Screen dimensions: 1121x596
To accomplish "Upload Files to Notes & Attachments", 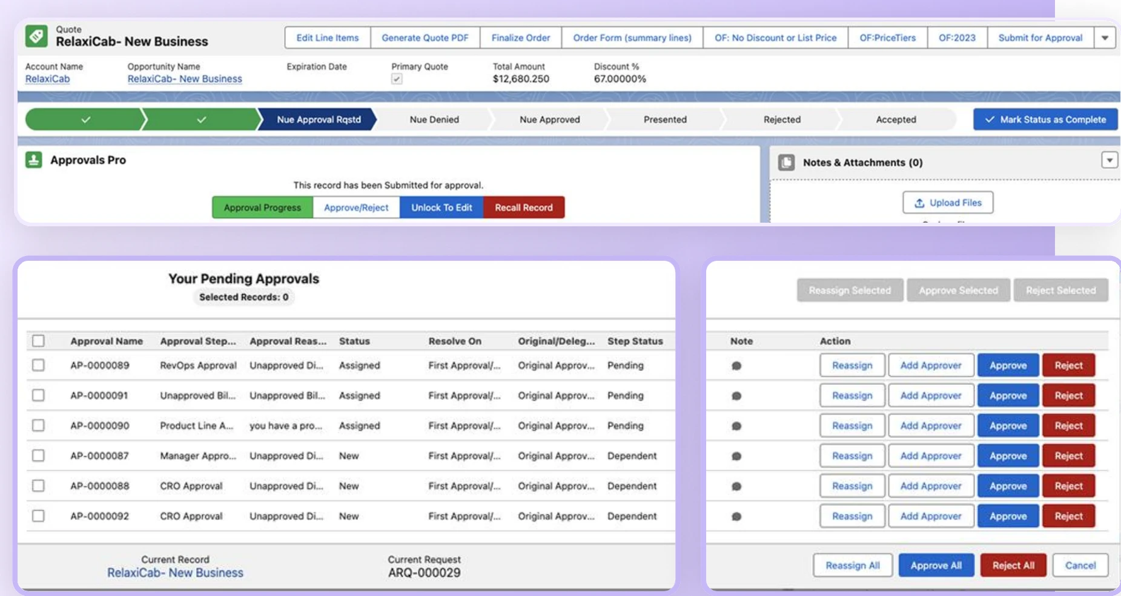I will point(948,203).
